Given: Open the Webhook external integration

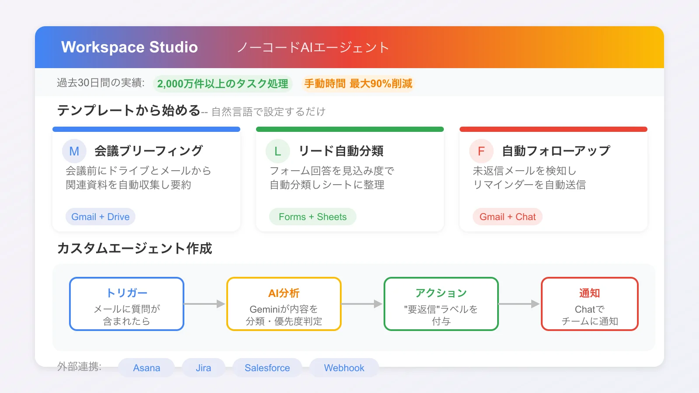Looking at the screenshot, I should (x=344, y=368).
